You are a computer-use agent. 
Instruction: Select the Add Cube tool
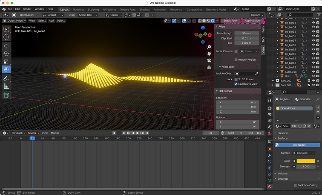(6, 95)
